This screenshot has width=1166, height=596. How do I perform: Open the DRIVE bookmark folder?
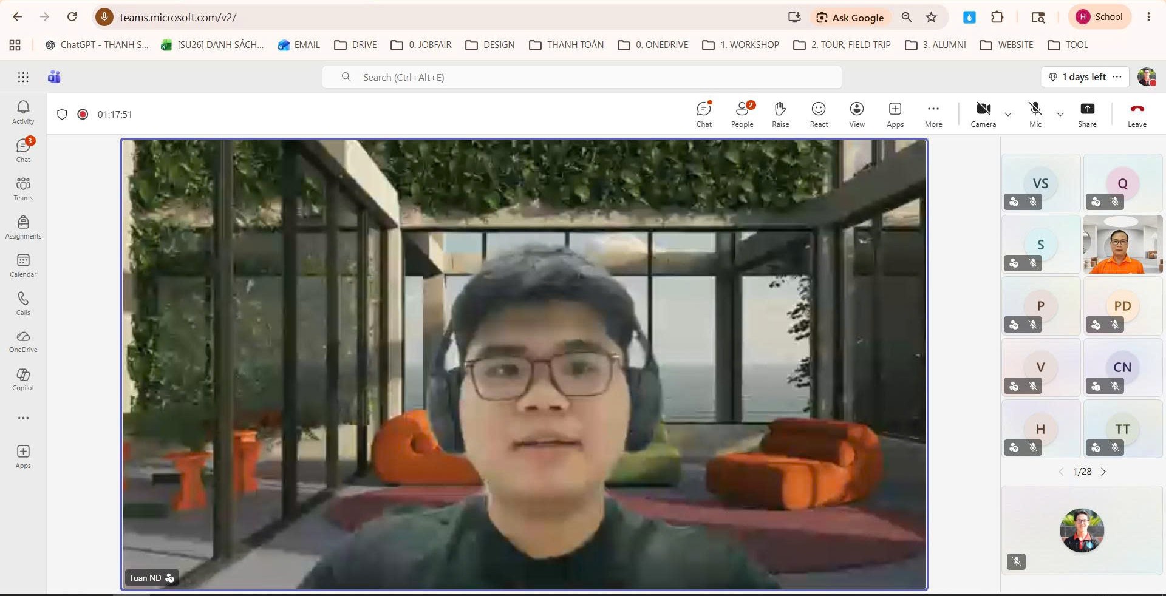tap(356, 45)
